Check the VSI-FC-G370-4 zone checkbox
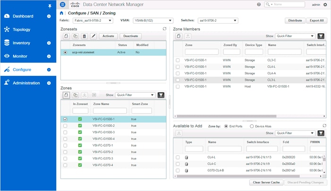331x191 pixels. (x=65, y=165)
